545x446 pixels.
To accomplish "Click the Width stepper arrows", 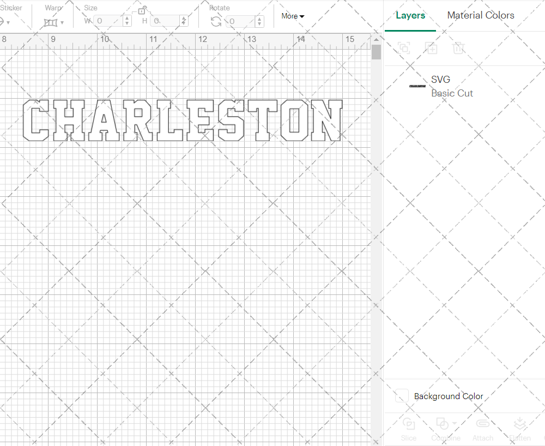I will (x=127, y=21).
